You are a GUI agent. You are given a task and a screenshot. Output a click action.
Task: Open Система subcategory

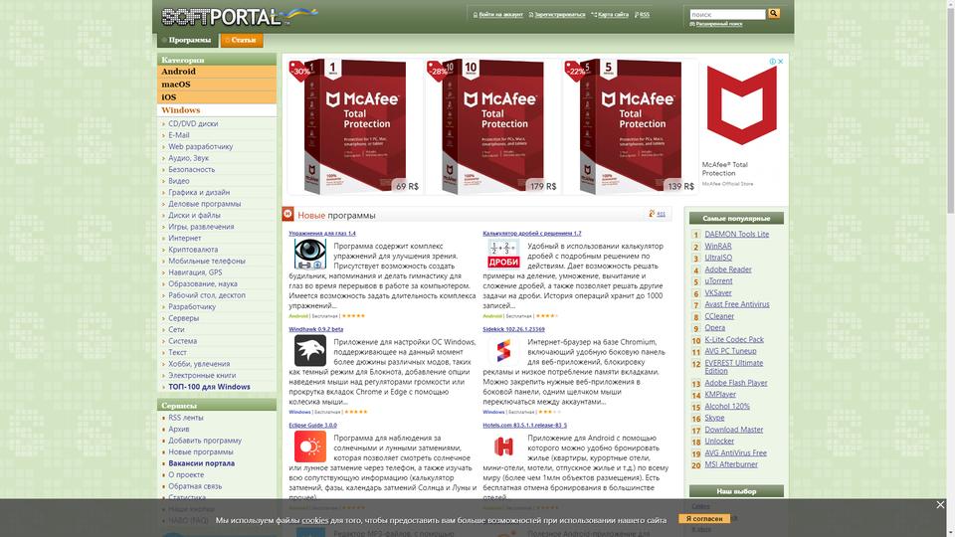tap(183, 341)
